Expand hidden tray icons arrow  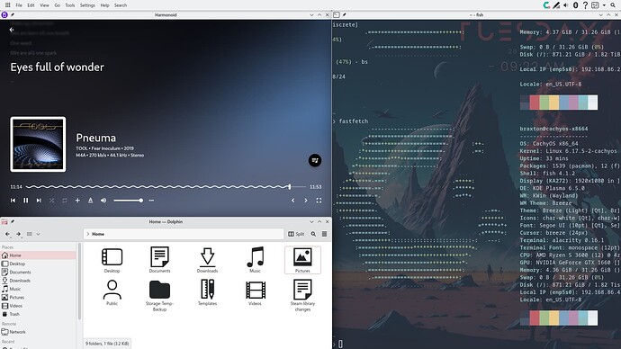[605, 5]
